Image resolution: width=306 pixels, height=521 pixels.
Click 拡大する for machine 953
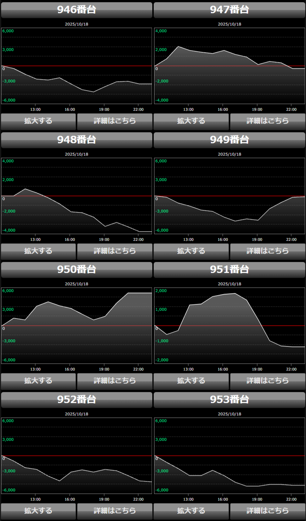(191, 511)
